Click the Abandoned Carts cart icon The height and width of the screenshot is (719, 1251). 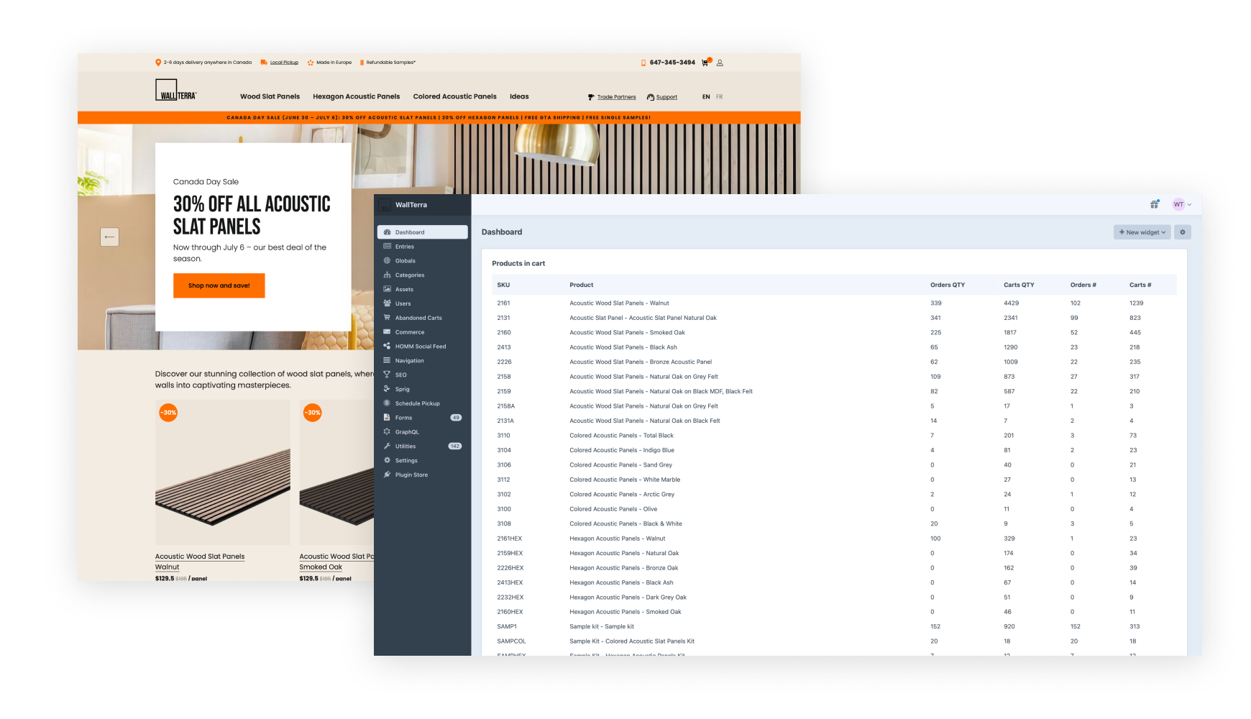click(387, 318)
